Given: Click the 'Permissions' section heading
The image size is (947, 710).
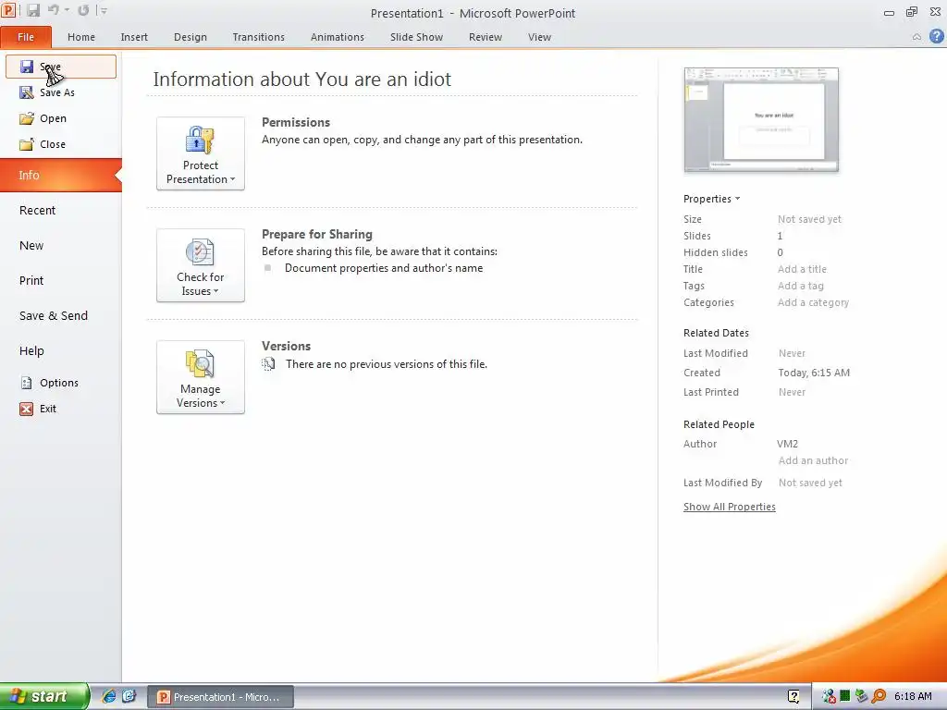Looking at the screenshot, I should click(x=296, y=122).
